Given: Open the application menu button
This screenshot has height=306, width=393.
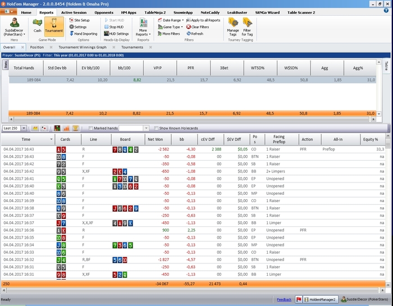Looking at the screenshot, I should pyautogui.click(x=8, y=12).
